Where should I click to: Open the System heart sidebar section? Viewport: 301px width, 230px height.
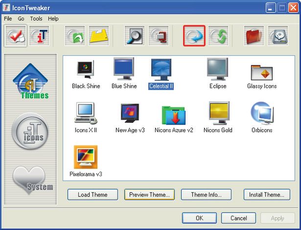click(x=32, y=180)
